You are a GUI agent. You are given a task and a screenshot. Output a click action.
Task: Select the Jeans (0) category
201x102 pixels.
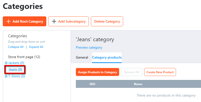click(x=15, y=69)
